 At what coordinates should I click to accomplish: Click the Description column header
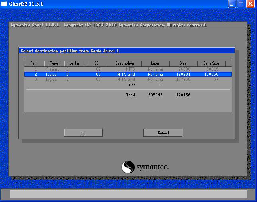click(x=125, y=63)
